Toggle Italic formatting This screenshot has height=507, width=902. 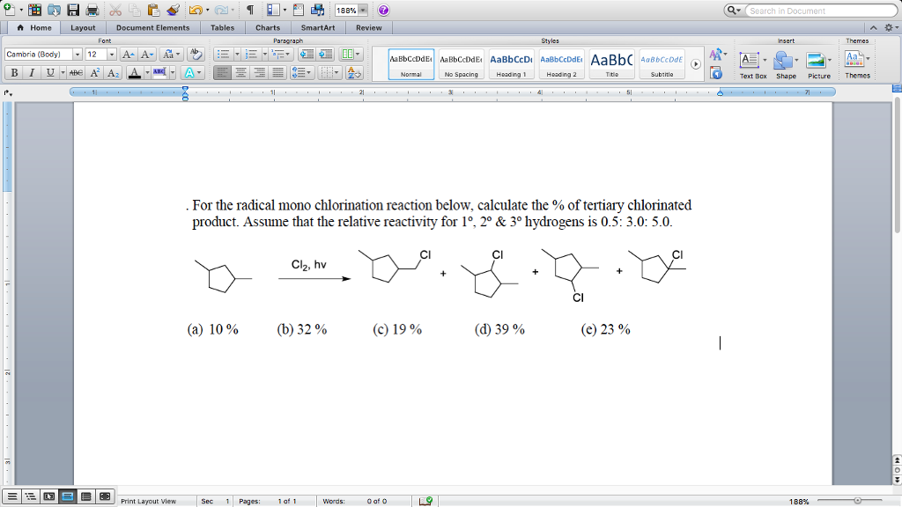[32, 72]
